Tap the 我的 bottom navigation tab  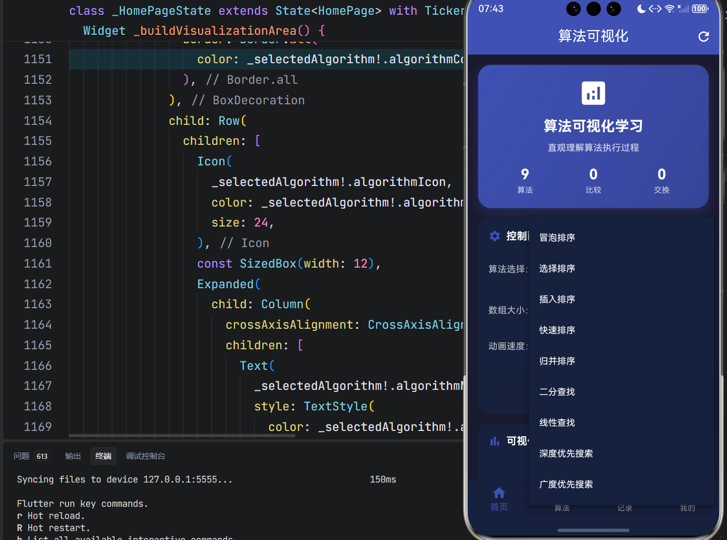point(687,508)
